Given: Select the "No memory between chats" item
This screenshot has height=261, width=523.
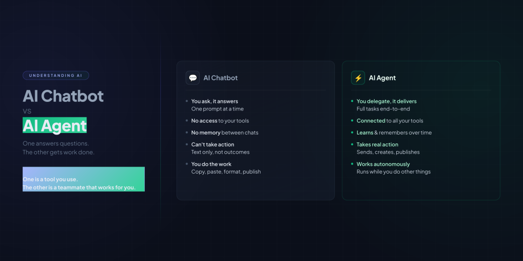Looking at the screenshot, I should point(225,133).
